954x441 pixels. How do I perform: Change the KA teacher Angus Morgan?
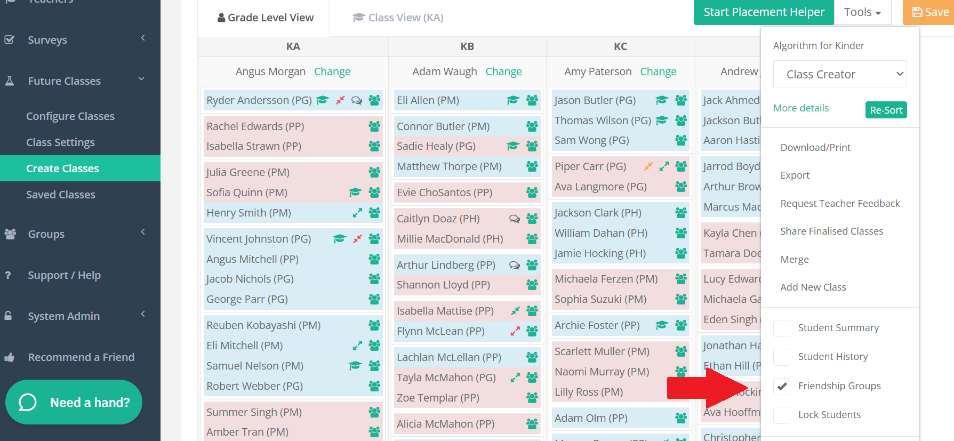pyautogui.click(x=332, y=71)
